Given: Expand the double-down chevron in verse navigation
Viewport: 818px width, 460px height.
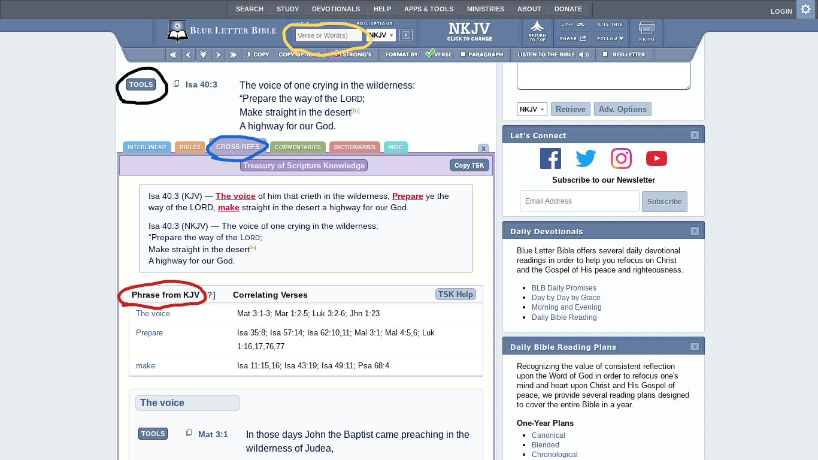Looking at the screenshot, I should (204, 55).
